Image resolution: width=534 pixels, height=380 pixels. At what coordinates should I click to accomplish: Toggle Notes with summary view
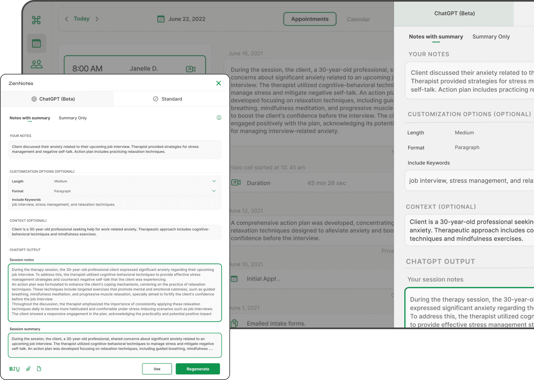(30, 118)
